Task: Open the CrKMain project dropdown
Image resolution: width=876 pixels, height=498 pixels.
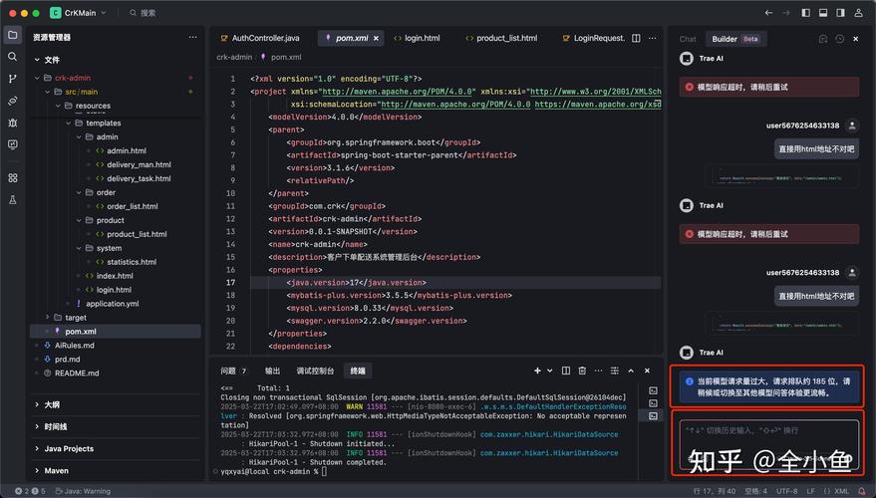Action: point(78,12)
